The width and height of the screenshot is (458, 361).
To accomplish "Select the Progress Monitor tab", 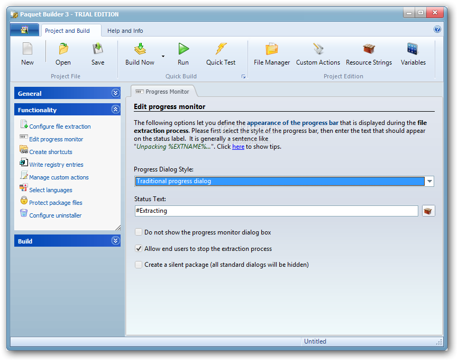I will [163, 92].
